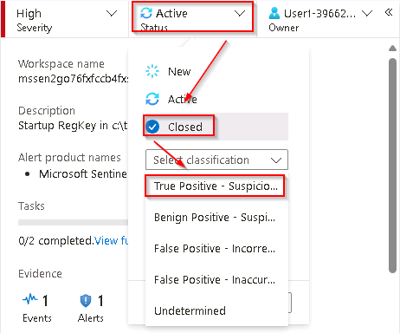Click the New status spinner icon
Screen dimensions: 400x333
click(x=152, y=71)
